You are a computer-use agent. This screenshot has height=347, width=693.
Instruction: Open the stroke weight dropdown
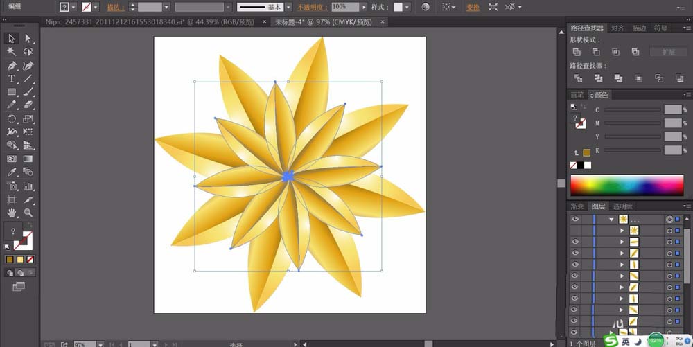coord(166,7)
